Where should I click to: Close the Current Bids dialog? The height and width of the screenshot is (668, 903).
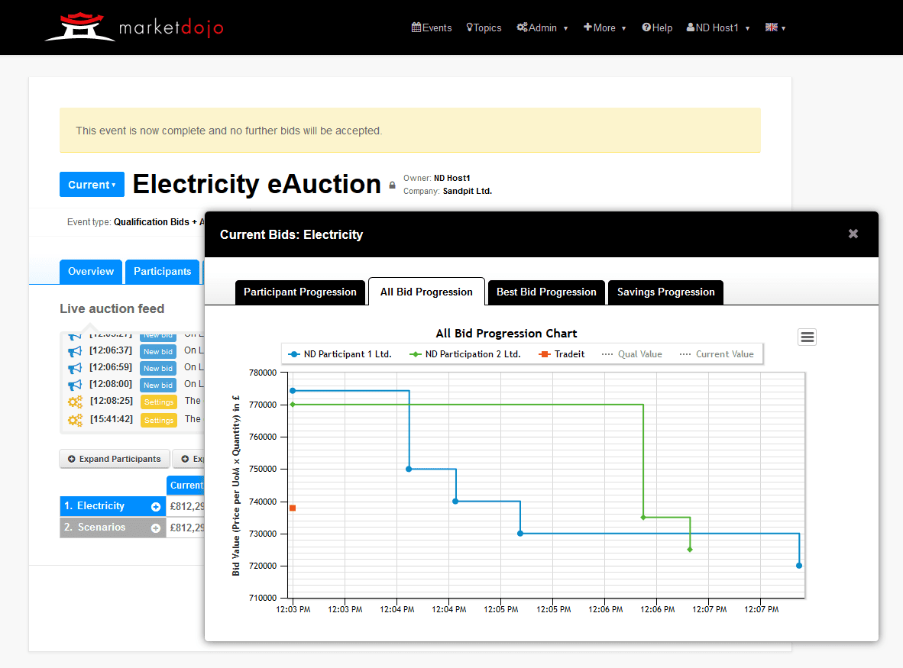853,234
